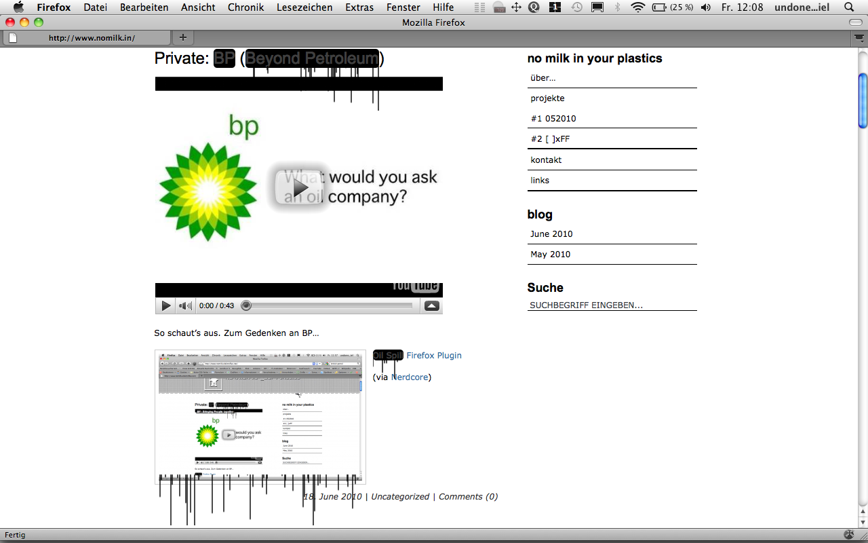Viewport: 868px width, 543px height.
Task: Open the Lesezeichen menu
Action: click(x=304, y=7)
